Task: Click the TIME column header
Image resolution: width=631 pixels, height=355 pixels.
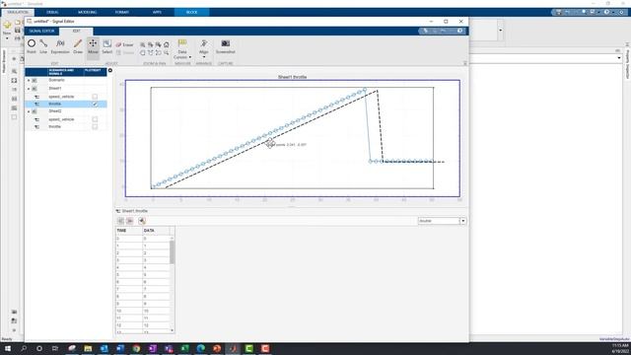Action: pyautogui.click(x=129, y=230)
